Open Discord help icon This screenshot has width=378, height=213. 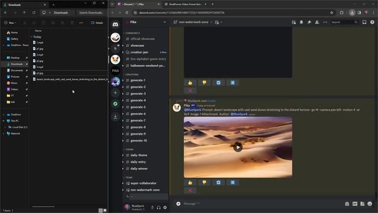point(372,22)
